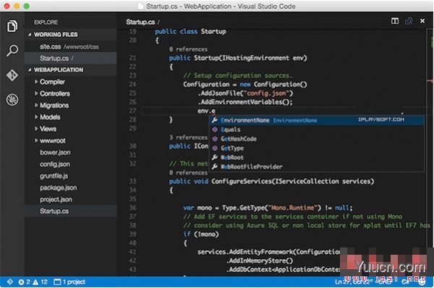Click "Mono.Runtime" string on line 36
The image size is (434, 288).
(292, 208)
